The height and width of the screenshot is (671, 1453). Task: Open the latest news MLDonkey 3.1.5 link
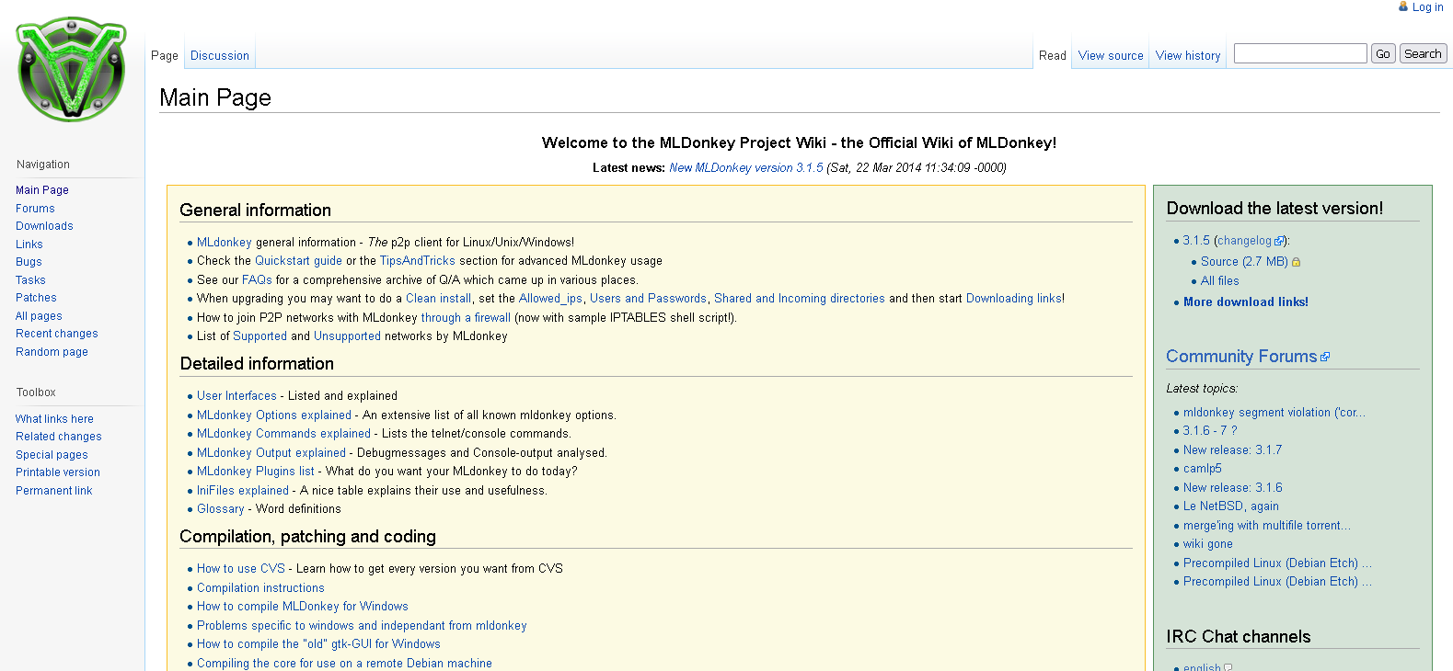[x=745, y=168]
